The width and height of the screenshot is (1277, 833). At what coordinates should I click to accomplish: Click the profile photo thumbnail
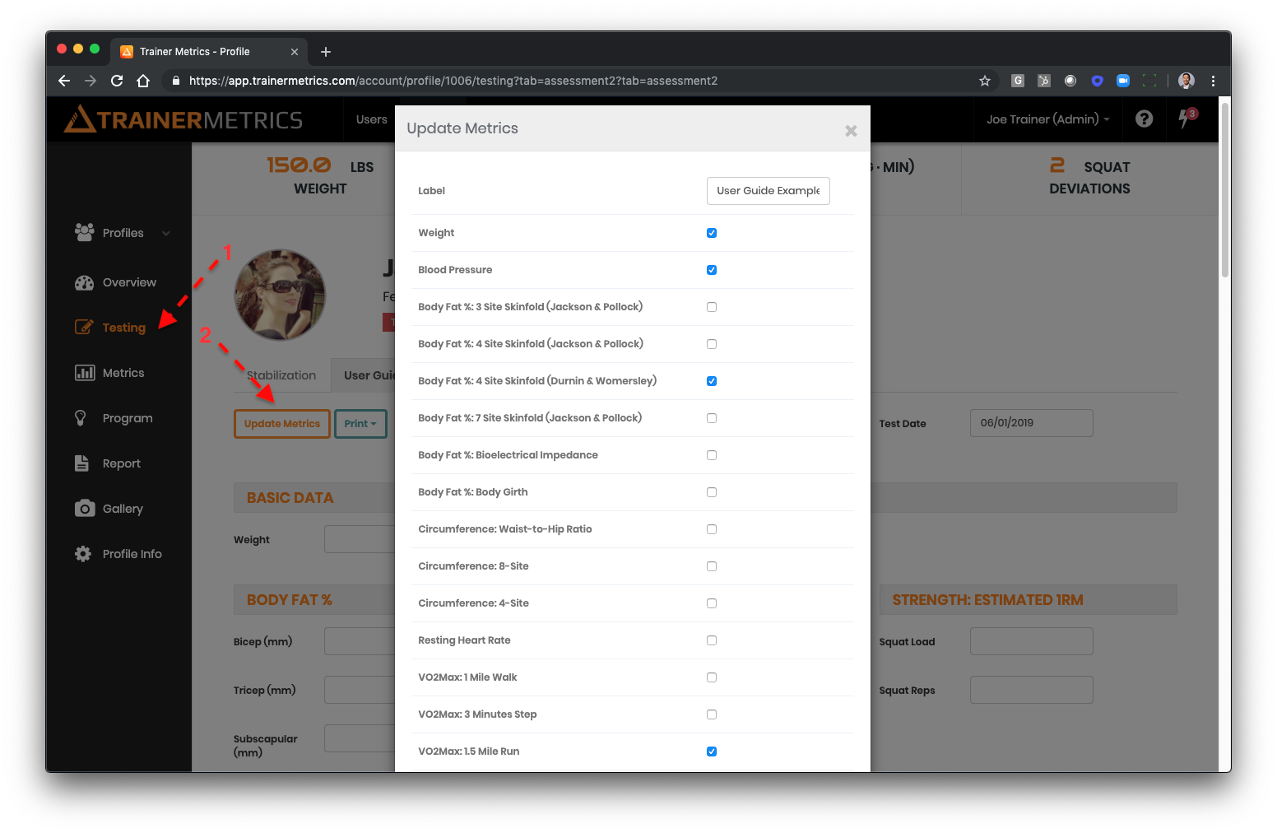point(281,295)
